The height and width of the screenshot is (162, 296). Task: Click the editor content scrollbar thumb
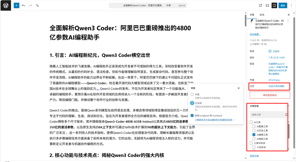pyautogui.click(x=245, y=20)
